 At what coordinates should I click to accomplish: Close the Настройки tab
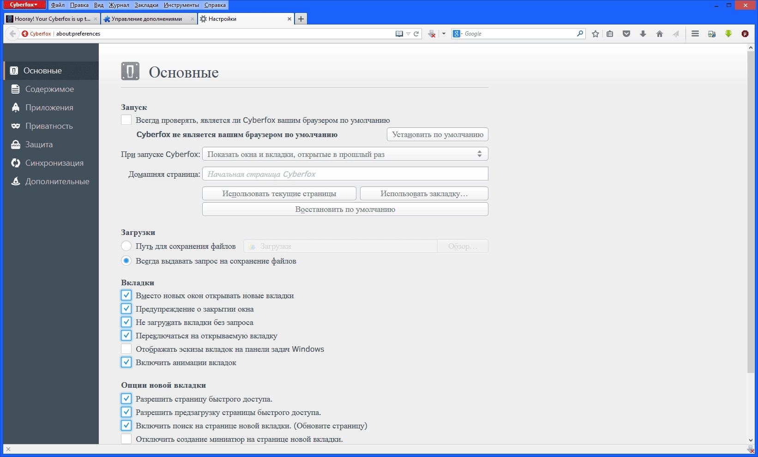pos(289,19)
